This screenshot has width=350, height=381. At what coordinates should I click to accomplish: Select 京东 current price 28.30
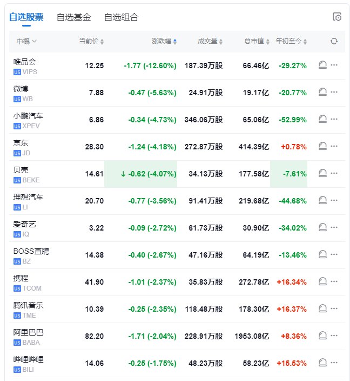(x=95, y=147)
